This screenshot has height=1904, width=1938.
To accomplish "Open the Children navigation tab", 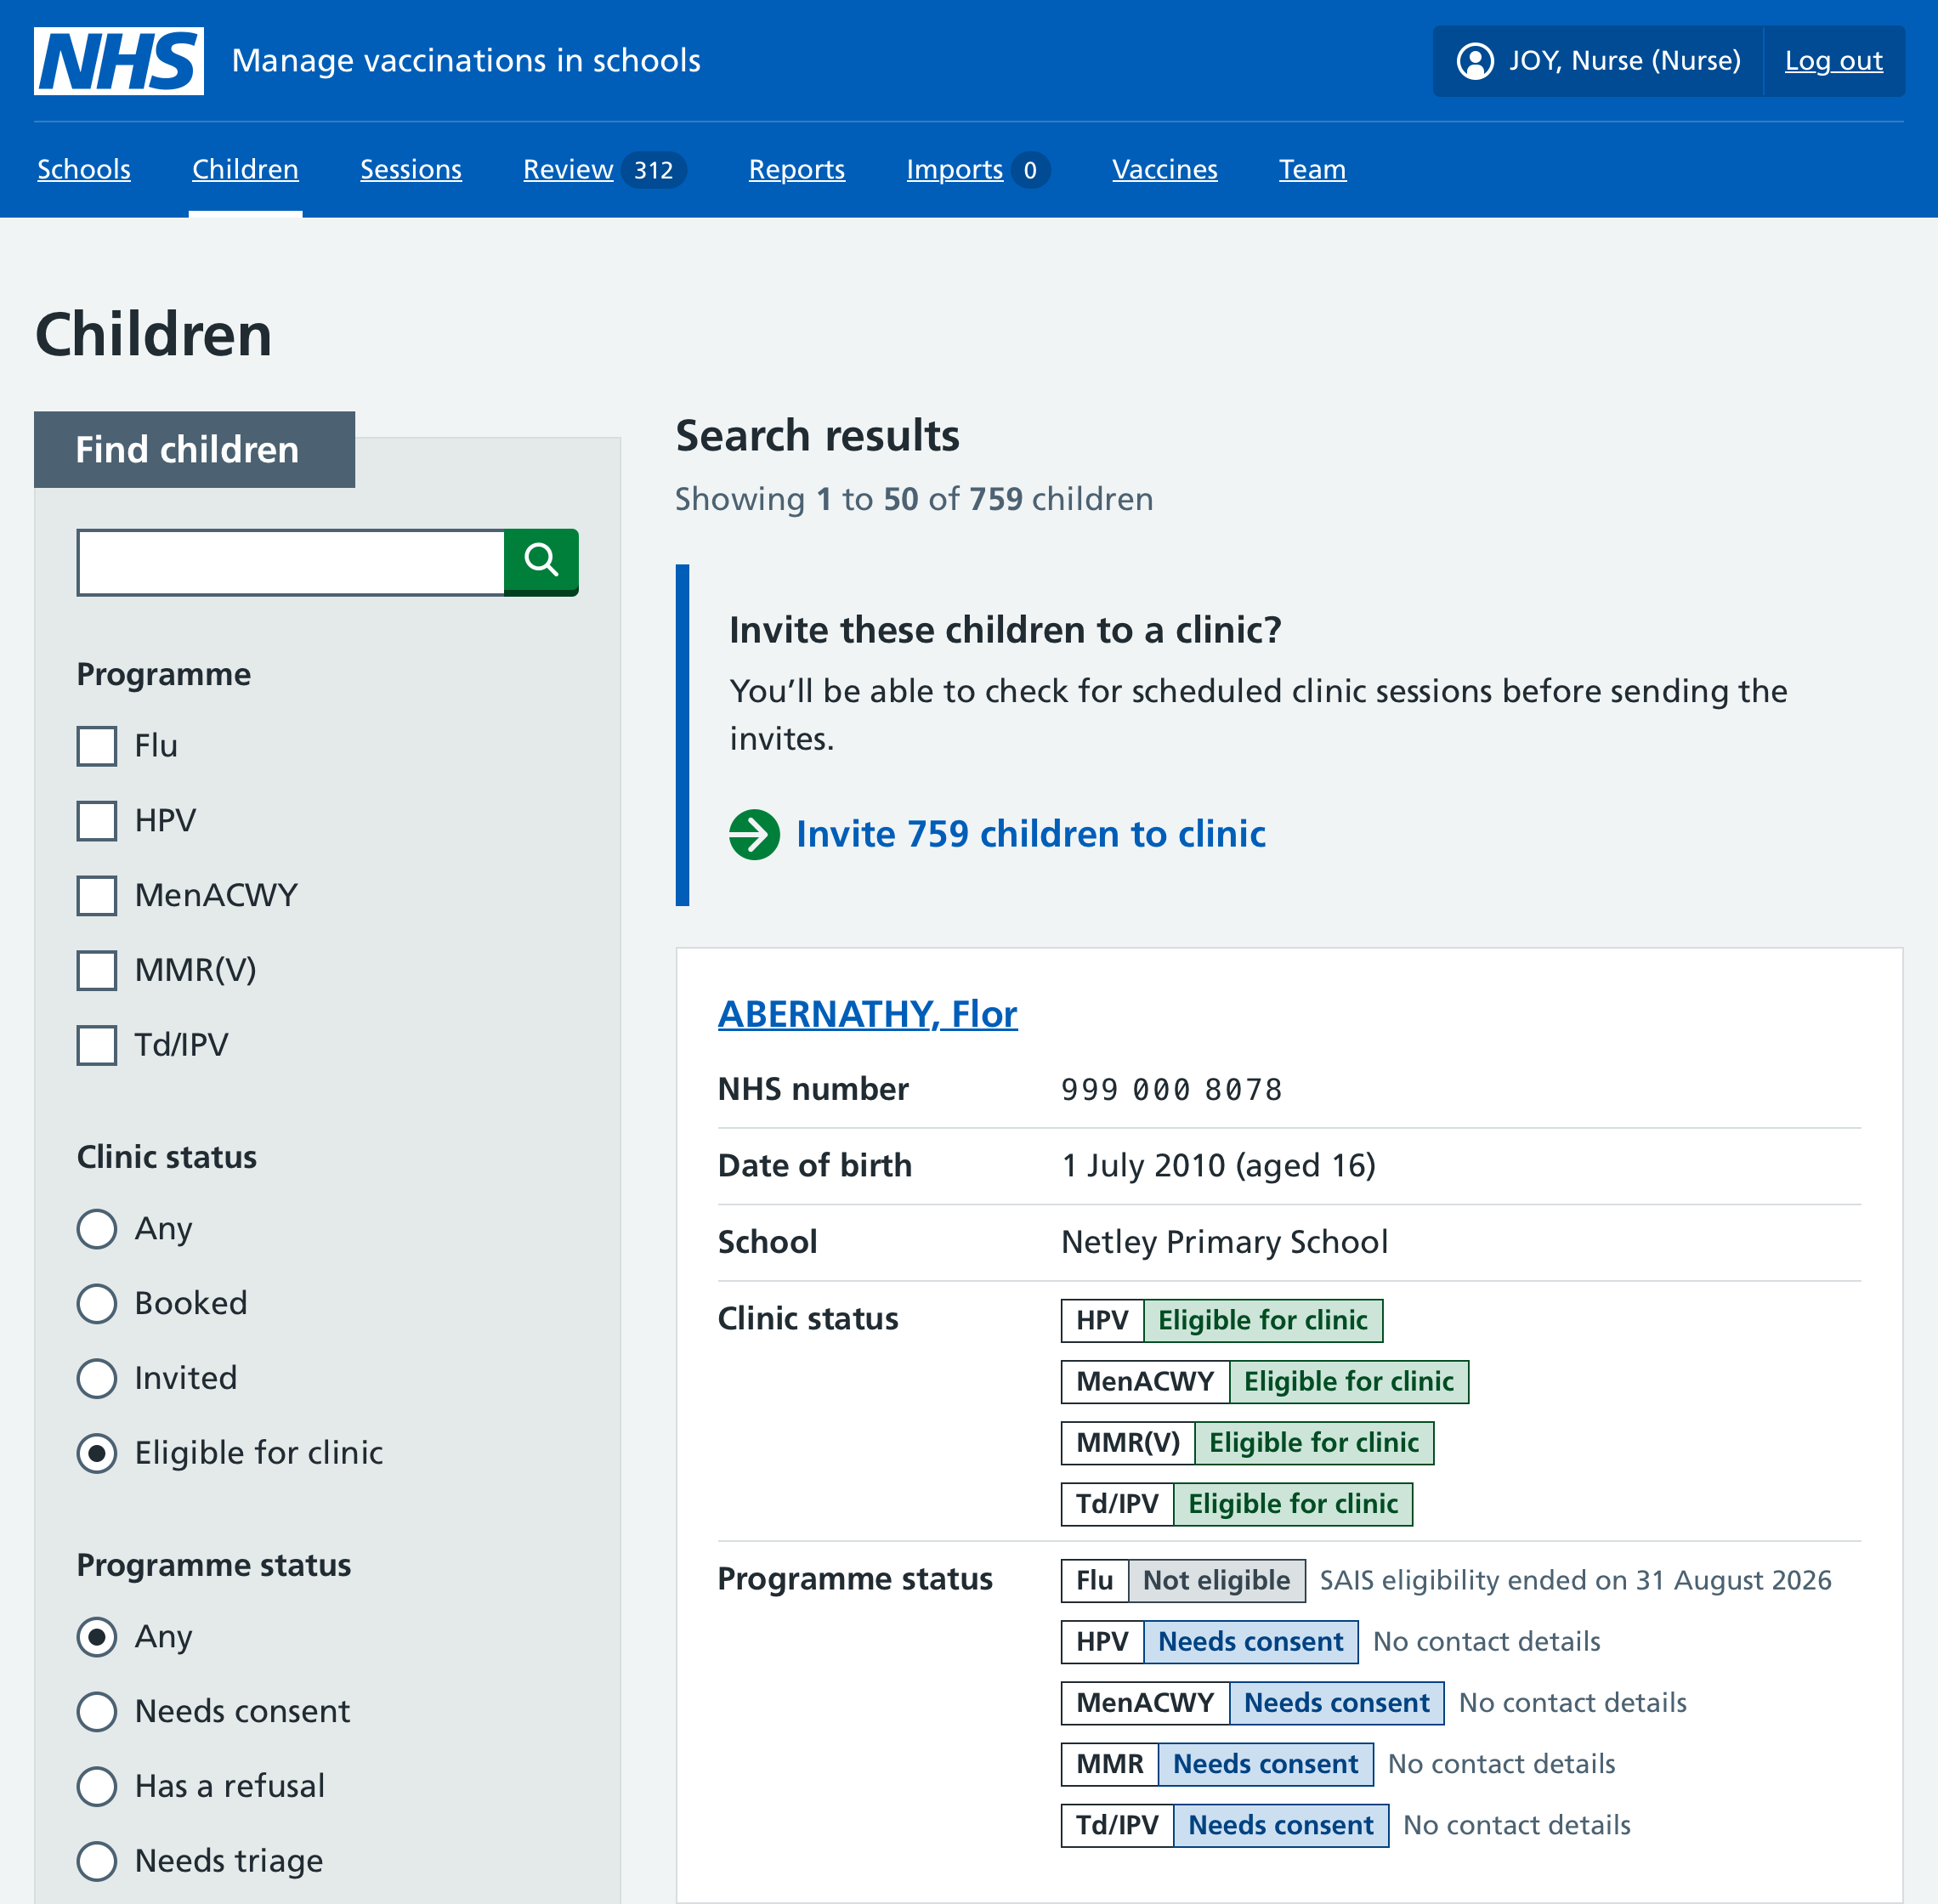I will (245, 169).
